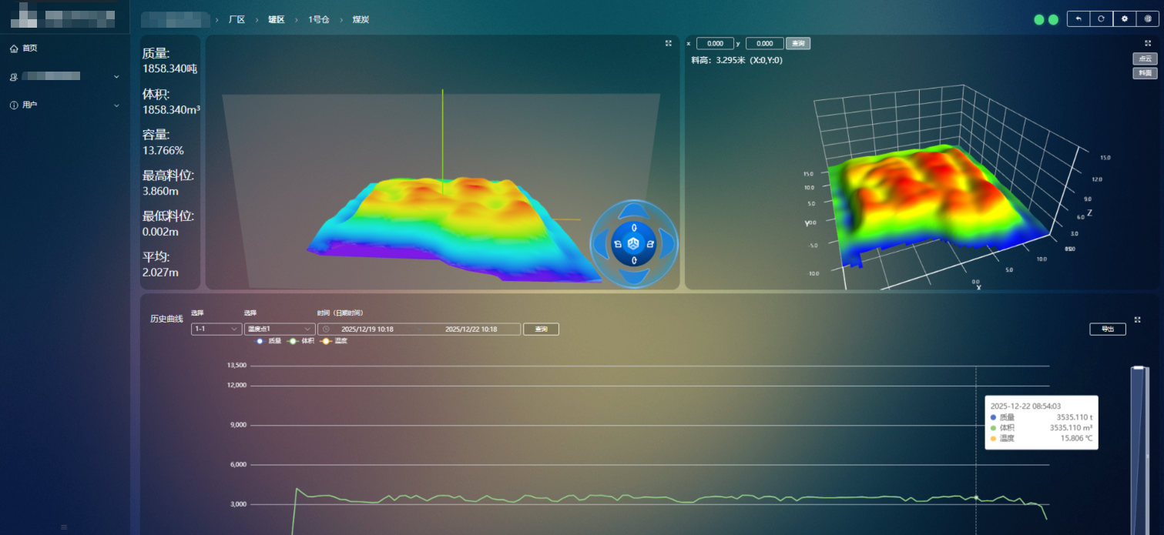1164x535 pixels.
Task: Expand the blurred sidebar menu below 首页
Action: click(65, 76)
